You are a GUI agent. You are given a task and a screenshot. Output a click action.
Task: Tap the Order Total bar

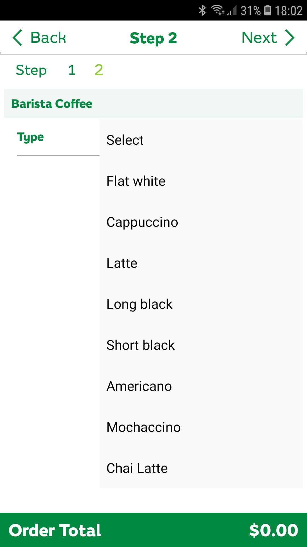[x=153, y=530]
